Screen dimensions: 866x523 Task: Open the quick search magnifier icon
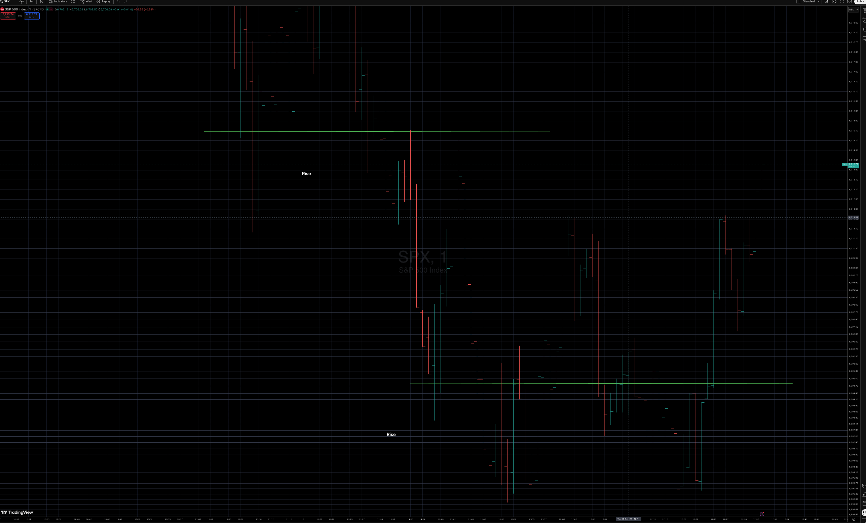point(826,2)
